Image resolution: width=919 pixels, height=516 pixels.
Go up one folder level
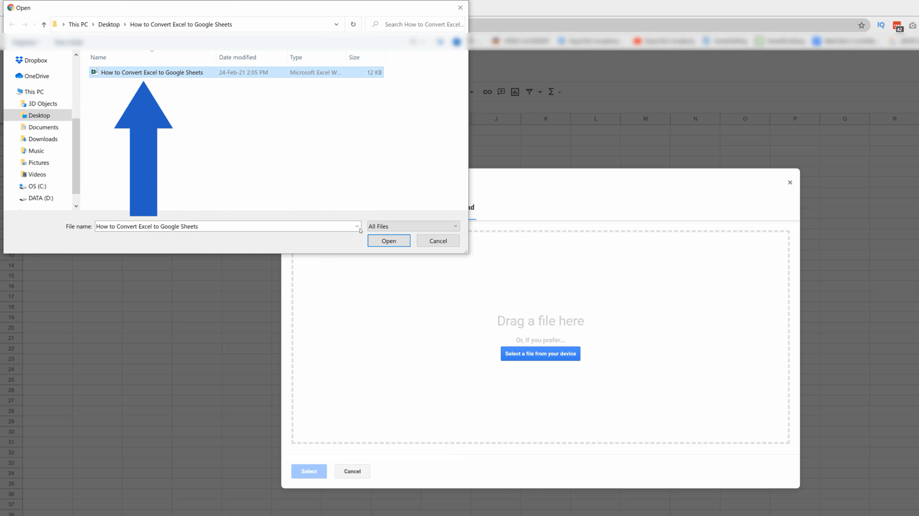[x=44, y=24]
